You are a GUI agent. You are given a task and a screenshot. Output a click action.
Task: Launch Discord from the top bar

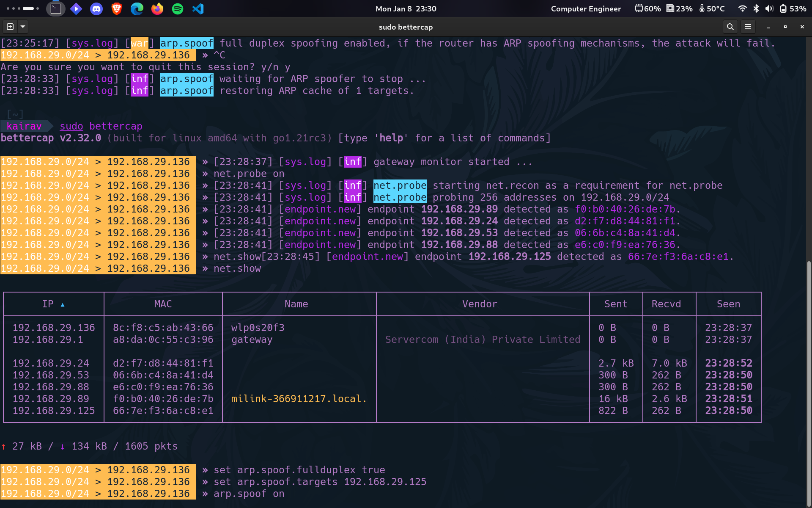pos(96,8)
